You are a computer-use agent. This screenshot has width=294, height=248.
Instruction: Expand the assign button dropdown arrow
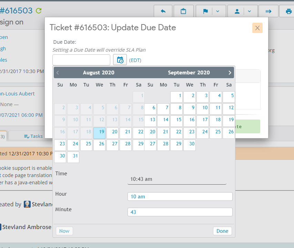250,11
